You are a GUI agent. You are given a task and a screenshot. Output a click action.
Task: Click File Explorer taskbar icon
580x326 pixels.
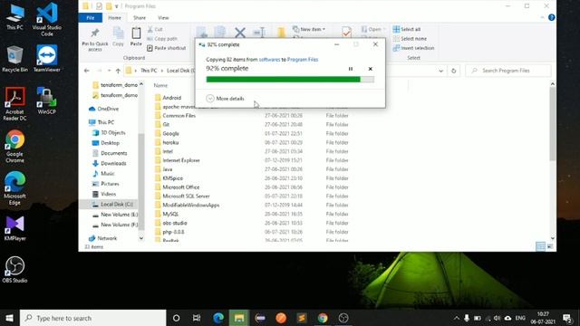click(x=239, y=318)
